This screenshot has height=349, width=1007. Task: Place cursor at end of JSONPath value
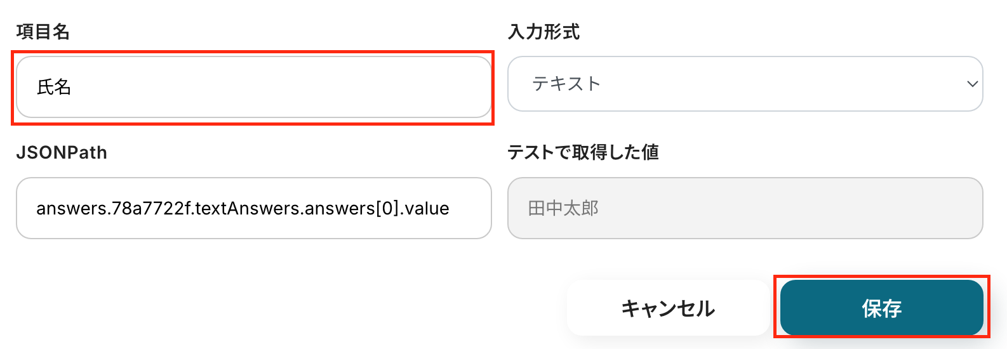[451, 208]
